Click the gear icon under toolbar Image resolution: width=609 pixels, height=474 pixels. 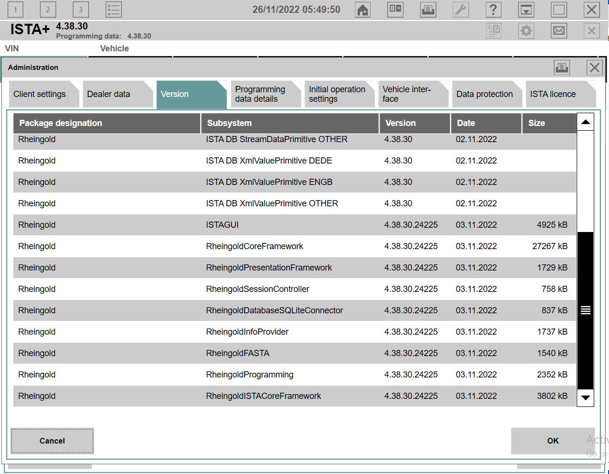point(526,31)
